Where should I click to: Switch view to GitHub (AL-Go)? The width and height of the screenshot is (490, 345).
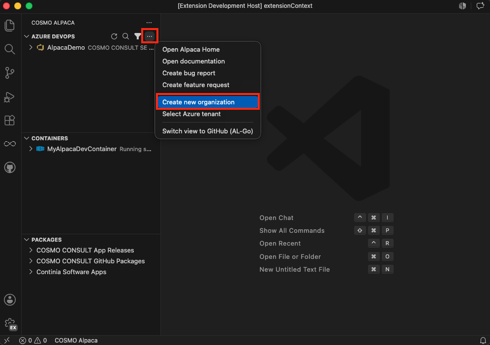pyautogui.click(x=208, y=131)
